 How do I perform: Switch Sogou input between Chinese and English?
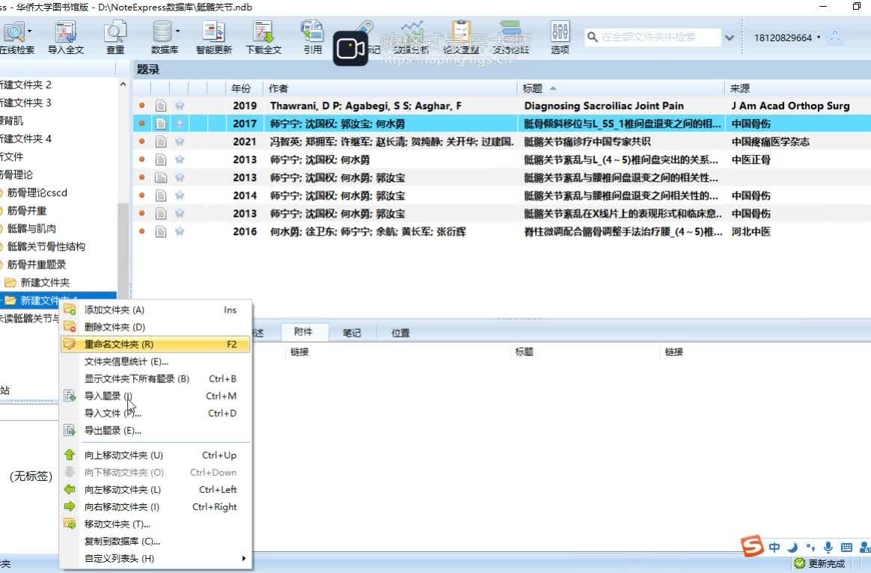point(774,547)
